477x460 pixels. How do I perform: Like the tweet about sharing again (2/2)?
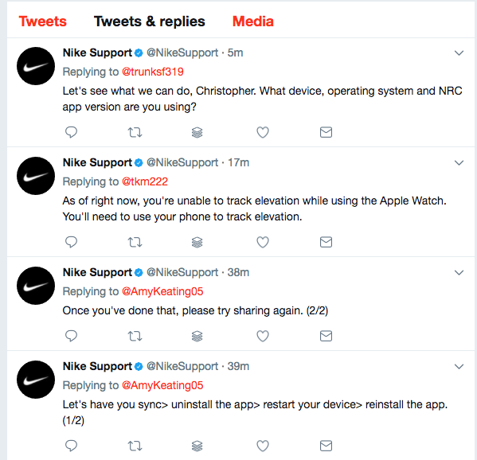pyautogui.click(x=263, y=337)
